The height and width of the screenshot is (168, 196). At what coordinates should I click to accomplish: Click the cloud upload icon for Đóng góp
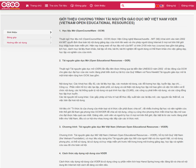(x=72, y=6)
